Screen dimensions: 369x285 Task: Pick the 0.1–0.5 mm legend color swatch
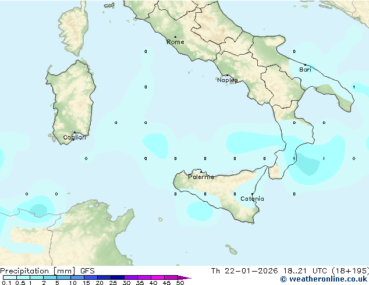coord(10,277)
